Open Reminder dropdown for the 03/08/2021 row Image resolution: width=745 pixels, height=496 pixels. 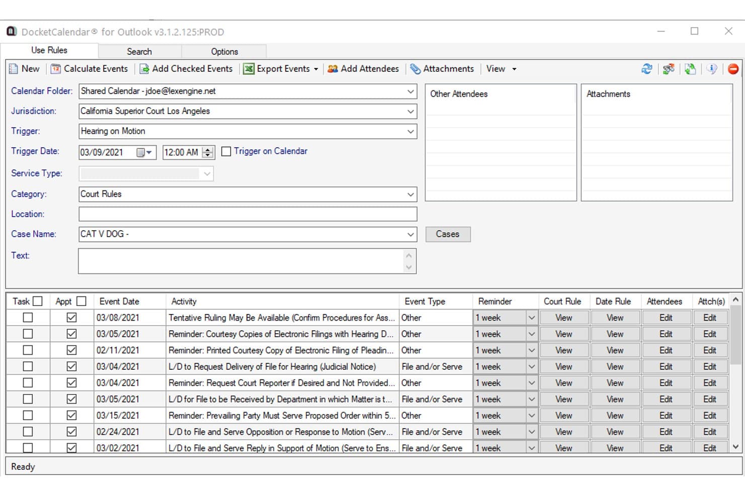pyautogui.click(x=531, y=318)
